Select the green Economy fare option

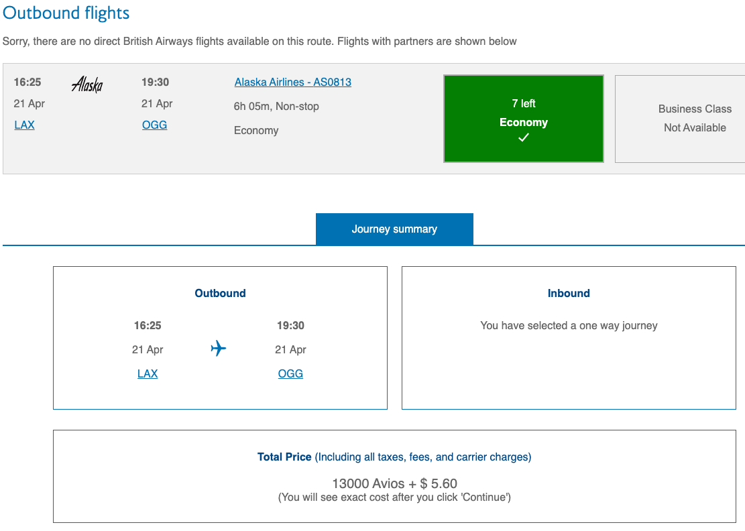[524, 119]
